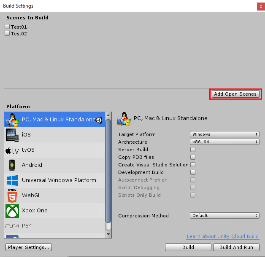
Task: Enable the Development Build checkbox
Action: click(x=193, y=172)
